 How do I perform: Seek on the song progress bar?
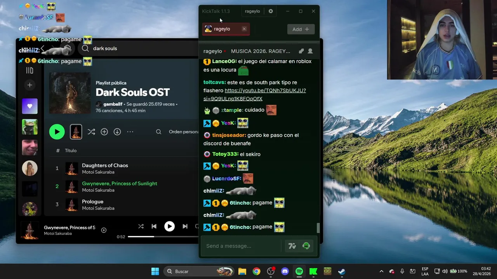[163, 237]
